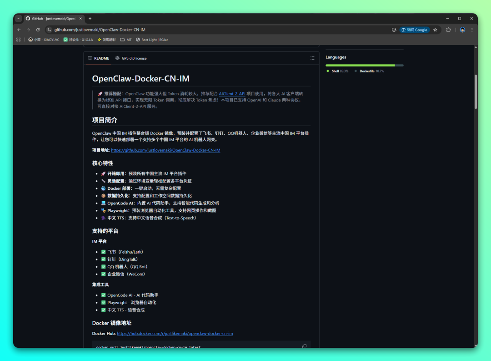The image size is (491, 361).
Task: Click the rocket emoji beside 开箱即用
Action: tap(103, 174)
